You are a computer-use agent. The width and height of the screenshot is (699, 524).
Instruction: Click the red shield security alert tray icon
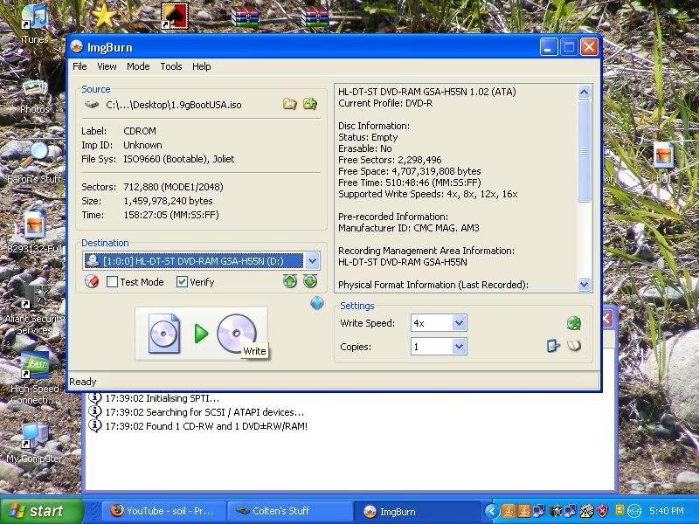pos(603,511)
